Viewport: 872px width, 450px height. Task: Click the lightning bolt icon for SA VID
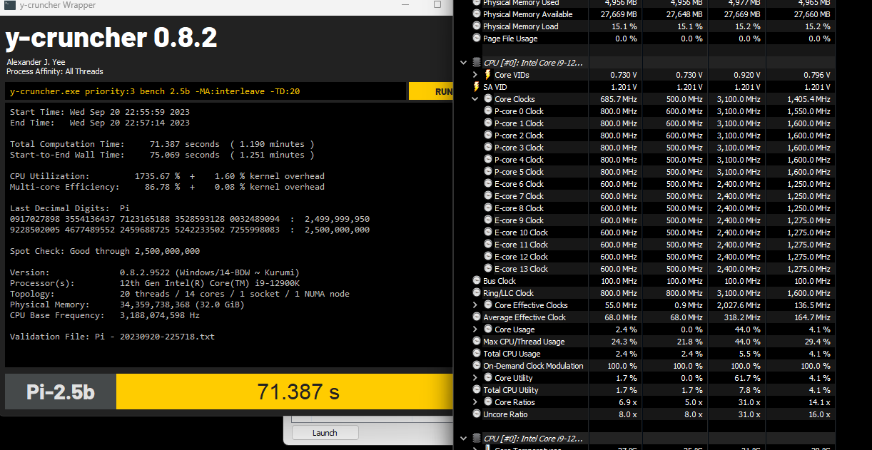(477, 87)
